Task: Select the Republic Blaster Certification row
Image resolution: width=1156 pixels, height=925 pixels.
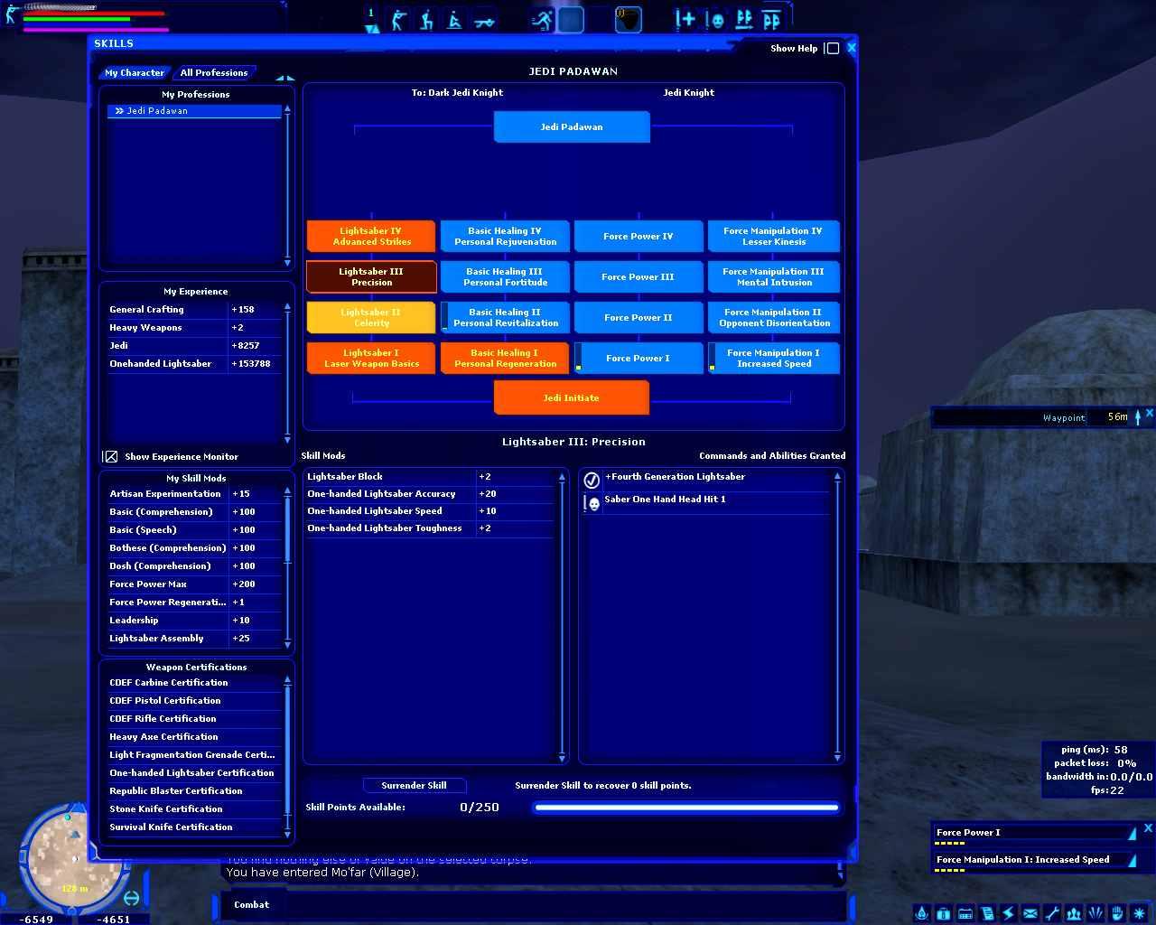Action: (x=195, y=790)
